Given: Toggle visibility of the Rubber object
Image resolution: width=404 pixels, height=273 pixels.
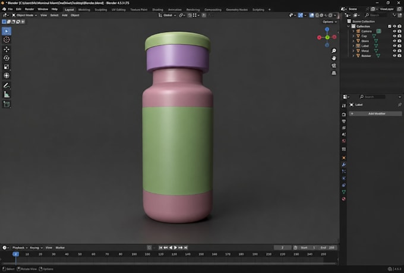Looking at the screenshot, I should [394, 55].
